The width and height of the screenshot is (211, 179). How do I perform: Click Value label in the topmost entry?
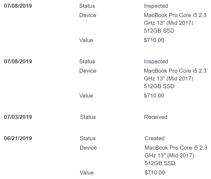click(86, 40)
